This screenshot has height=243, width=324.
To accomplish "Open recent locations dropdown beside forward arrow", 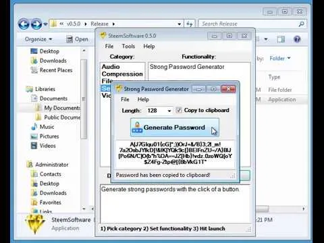I will [x=45, y=24].
